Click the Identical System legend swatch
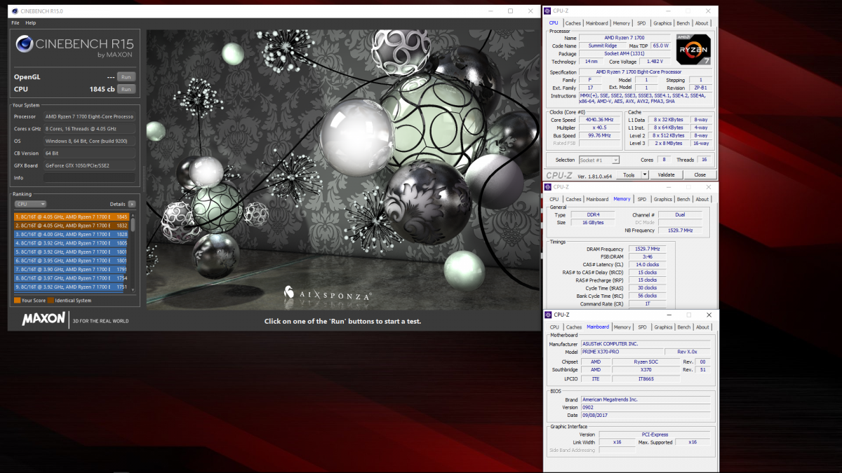 pyautogui.click(x=51, y=301)
